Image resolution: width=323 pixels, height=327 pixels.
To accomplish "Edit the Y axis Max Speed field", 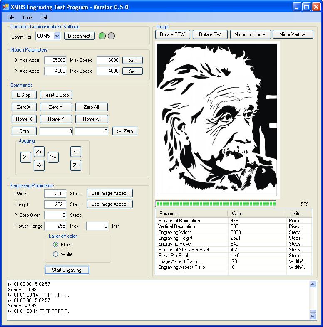I will click(108, 71).
